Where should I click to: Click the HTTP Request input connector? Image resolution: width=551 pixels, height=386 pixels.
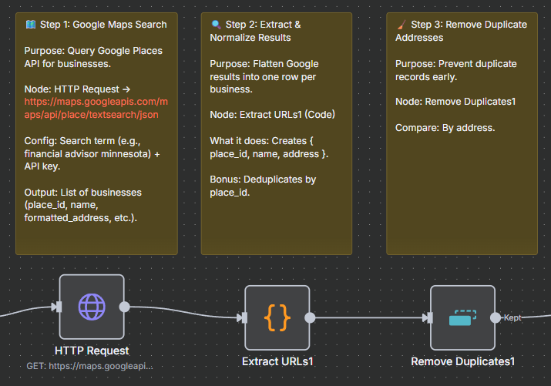[57, 307]
